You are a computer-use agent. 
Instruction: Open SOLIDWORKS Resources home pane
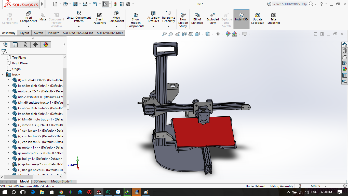[x=345, y=45]
